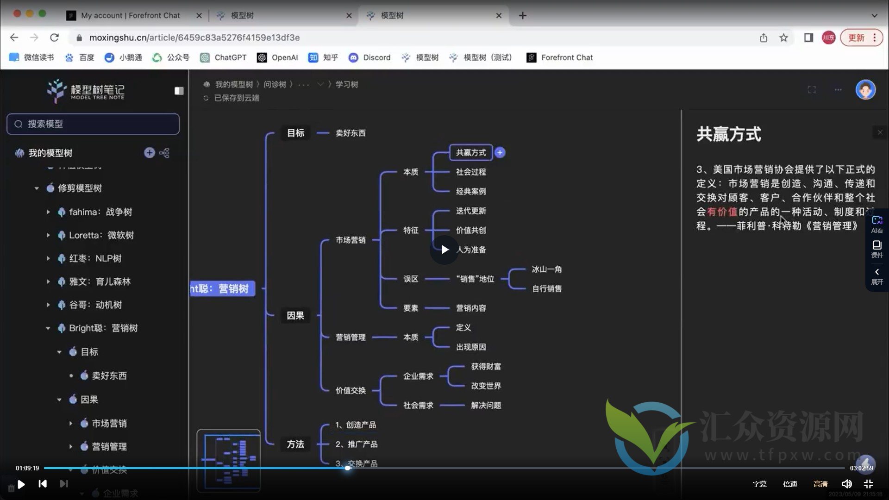The image size is (889, 500).
Task: Toggle editor fullscreen frame icon
Action: point(812,90)
